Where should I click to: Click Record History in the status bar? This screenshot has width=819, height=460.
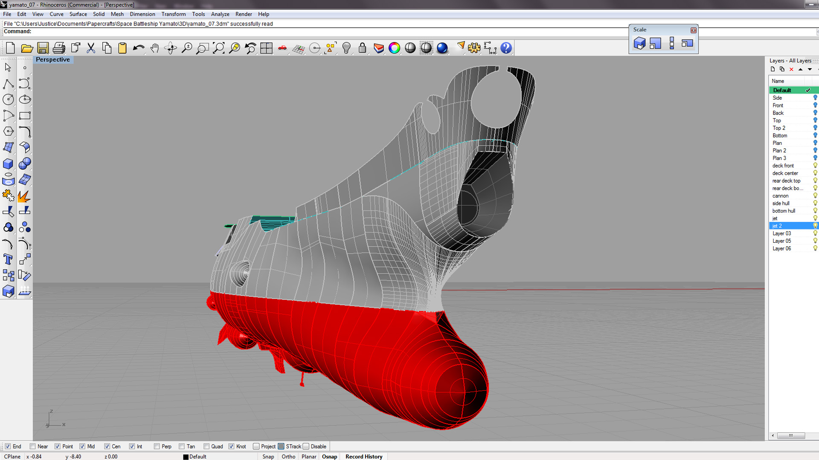tap(364, 457)
